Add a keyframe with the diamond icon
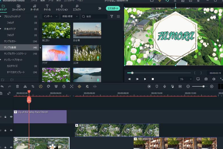 (x=79, y=86)
